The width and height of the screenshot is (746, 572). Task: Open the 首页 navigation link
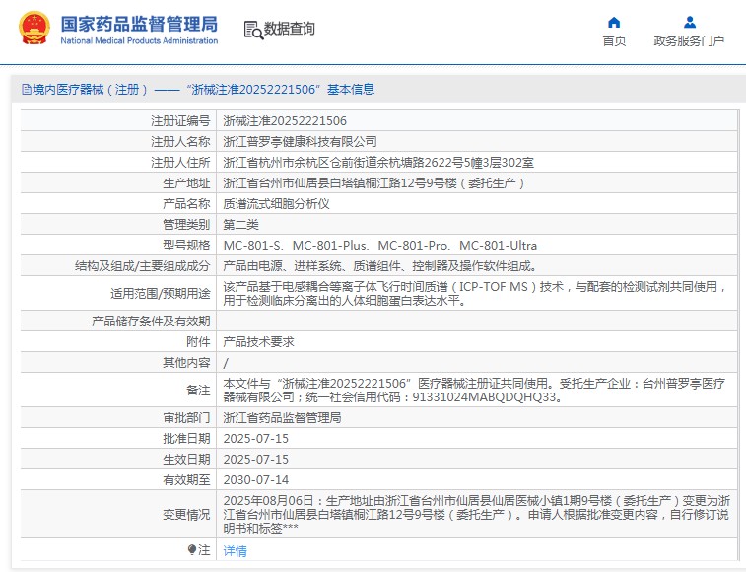click(614, 41)
